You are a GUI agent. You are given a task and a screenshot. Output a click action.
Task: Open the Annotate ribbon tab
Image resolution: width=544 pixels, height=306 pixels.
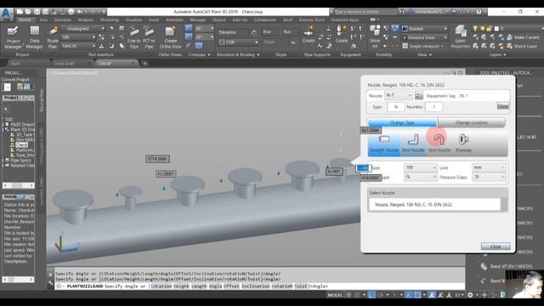point(174,20)
